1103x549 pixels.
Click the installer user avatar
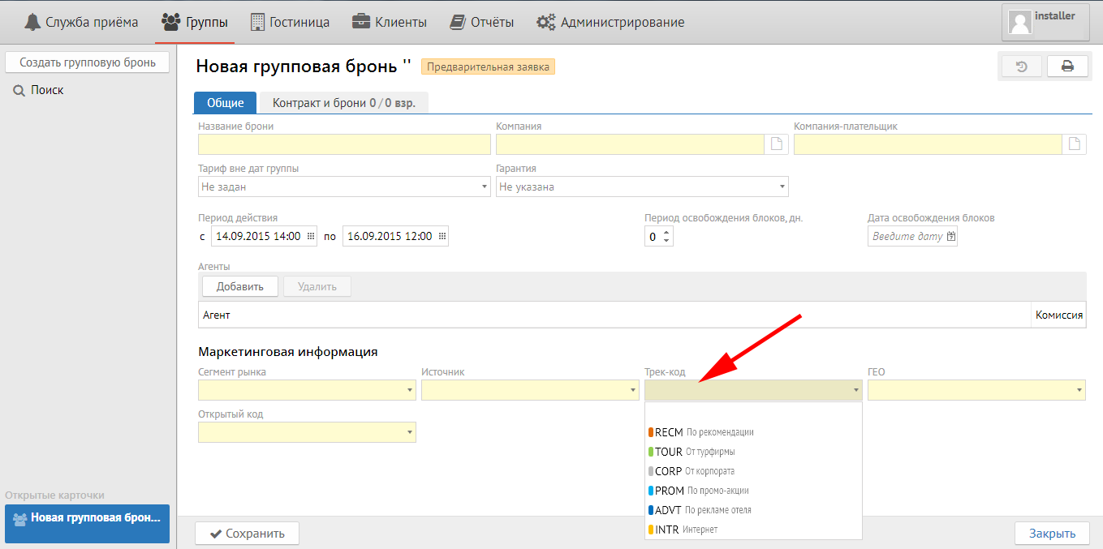tap(1019, 22)
